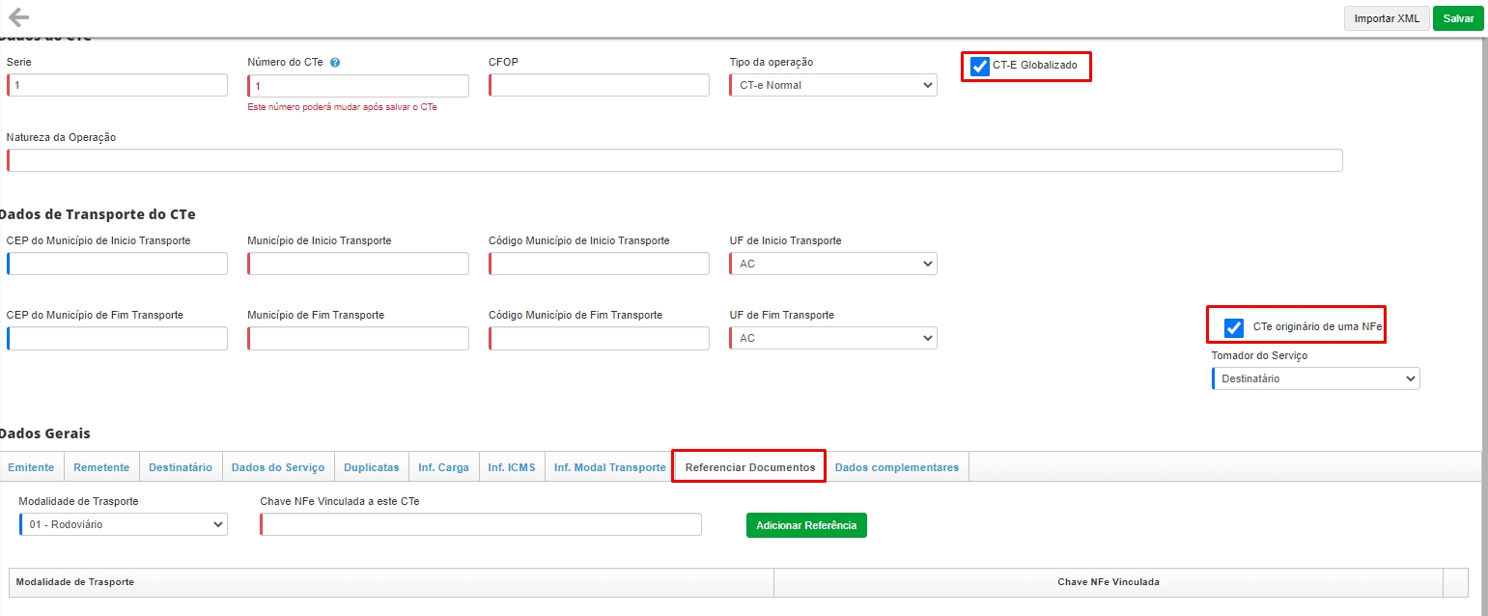Viewport: 1488px width, 616px height.
Task: Expand UF de Inicio Transporte dropdown
Action: [832, 264]
